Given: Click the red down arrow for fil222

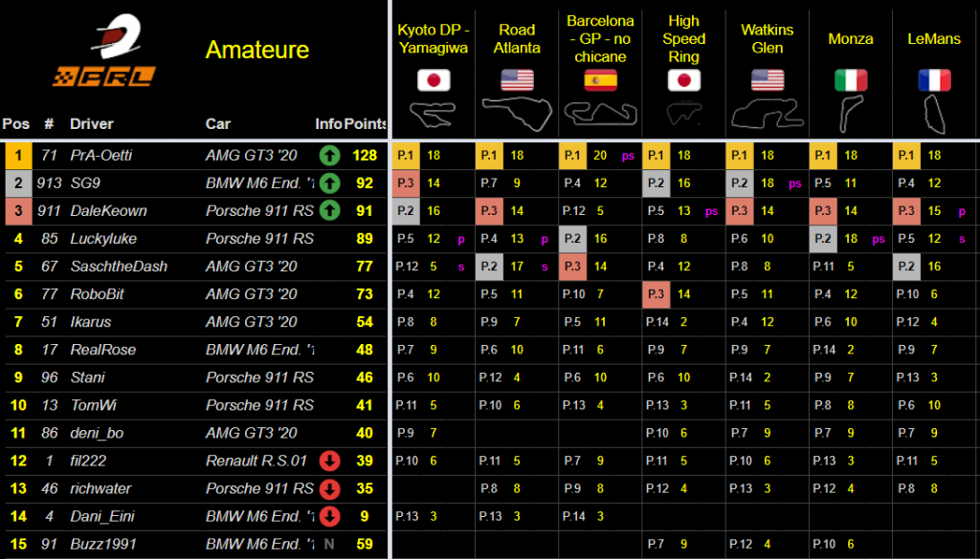Looking at the screenshot, I should point(329,462).
